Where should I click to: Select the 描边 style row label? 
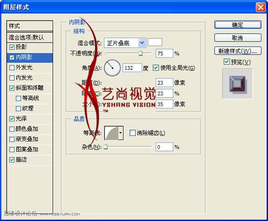point(21,160)
